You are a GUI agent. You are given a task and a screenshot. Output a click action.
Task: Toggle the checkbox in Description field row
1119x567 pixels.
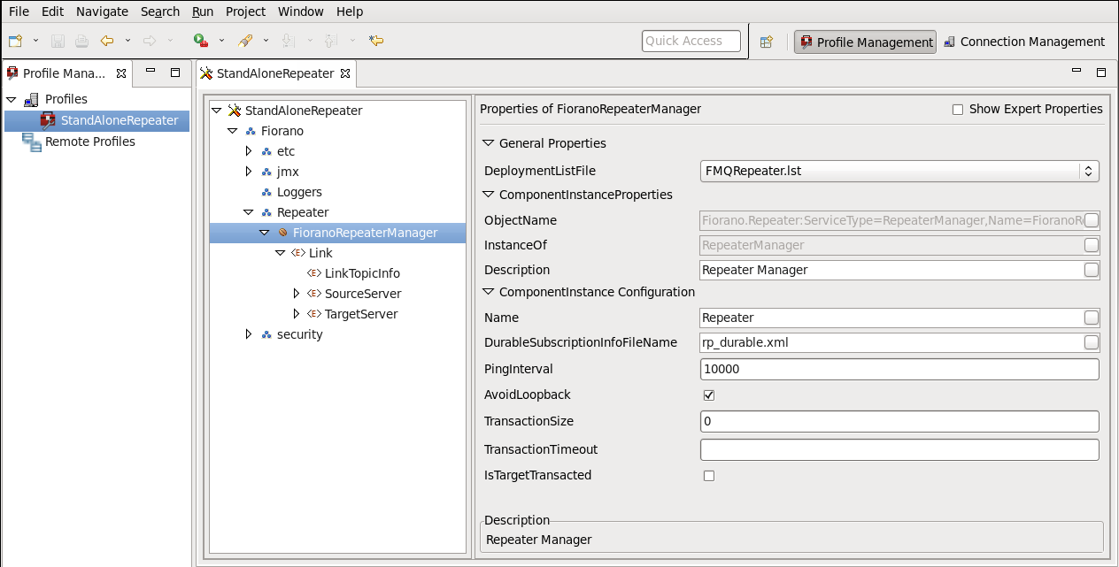[1092, 270]
